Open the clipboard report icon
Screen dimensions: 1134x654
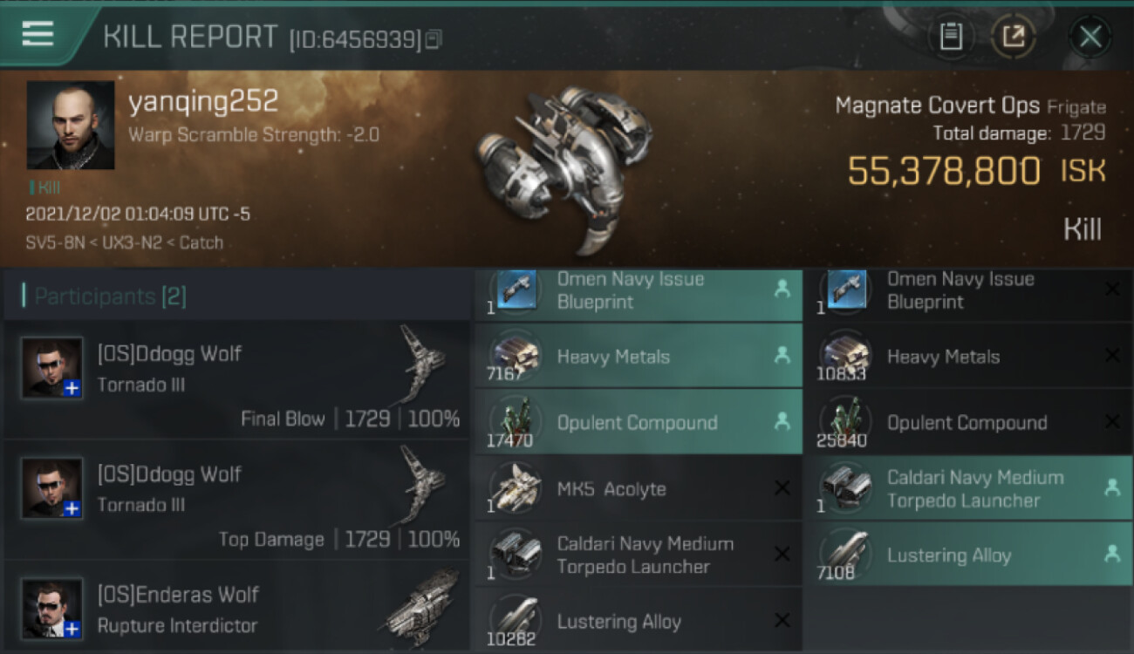[951, 37]
